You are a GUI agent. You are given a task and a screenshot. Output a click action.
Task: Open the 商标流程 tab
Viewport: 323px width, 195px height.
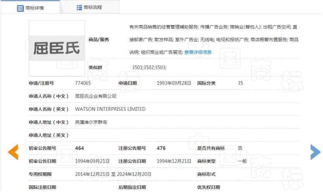pyautogui.click(x=90, y=8)
